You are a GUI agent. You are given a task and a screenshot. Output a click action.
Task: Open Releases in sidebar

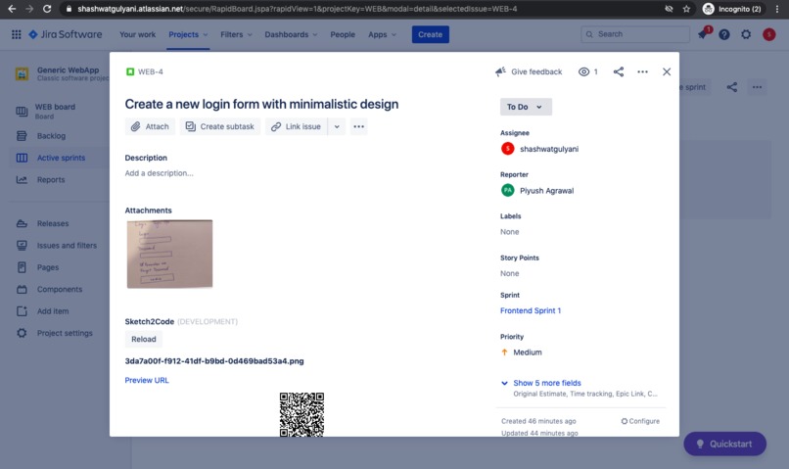pos(53,223)
